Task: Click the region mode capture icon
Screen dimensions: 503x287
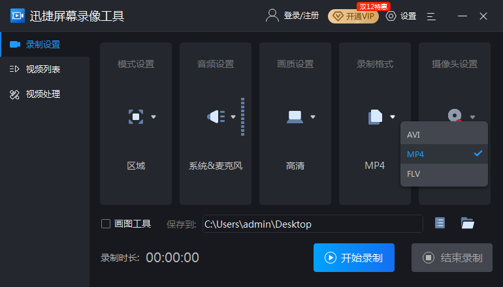Action: 136,117
